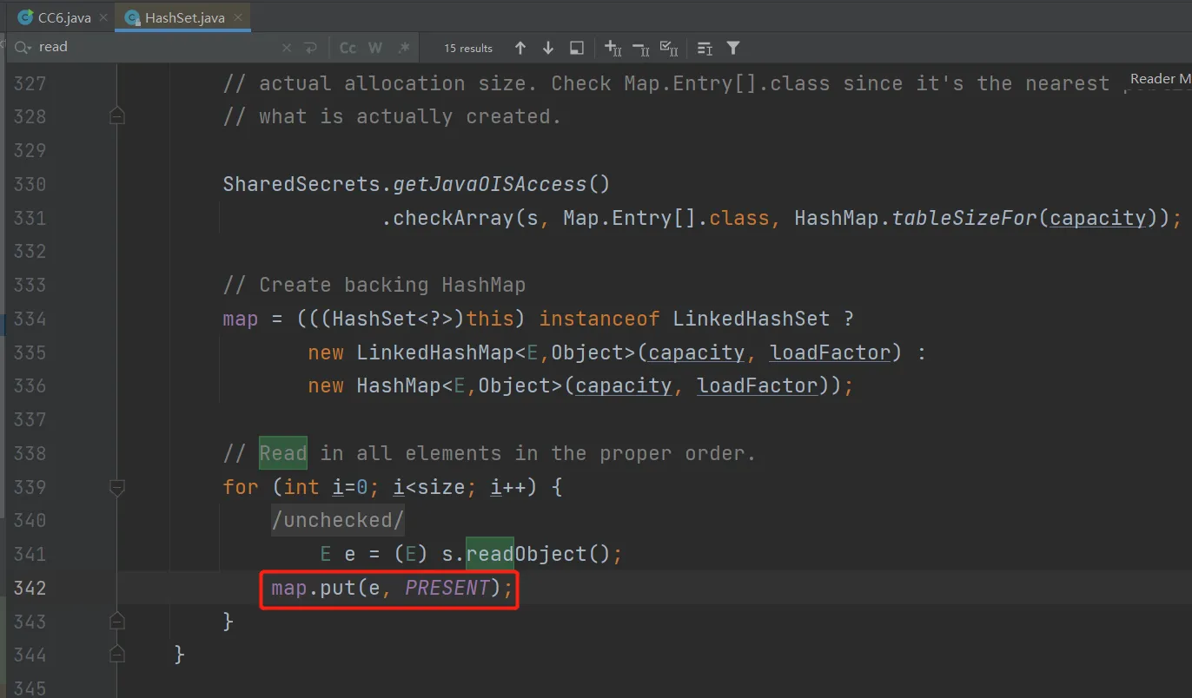Screen dimensions: 1192x698
Task: Click the '// Create backing HashMap' comment
Action: (374, 285)
